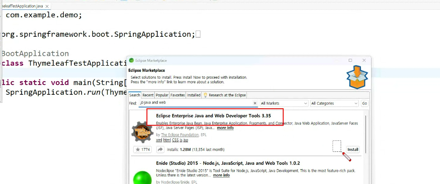Viewport: 440px width, 184px height.
Task: Click the Marketplace box download logo
Action: [357, 77]
